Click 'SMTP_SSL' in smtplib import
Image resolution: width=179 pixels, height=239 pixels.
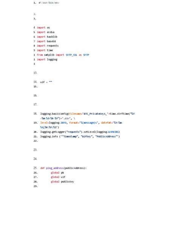71,55
